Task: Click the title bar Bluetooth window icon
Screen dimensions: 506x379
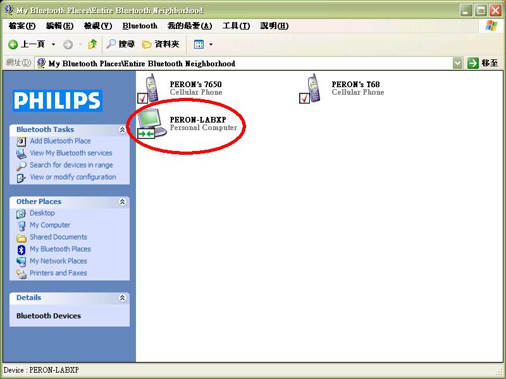Action: point(9,10)
